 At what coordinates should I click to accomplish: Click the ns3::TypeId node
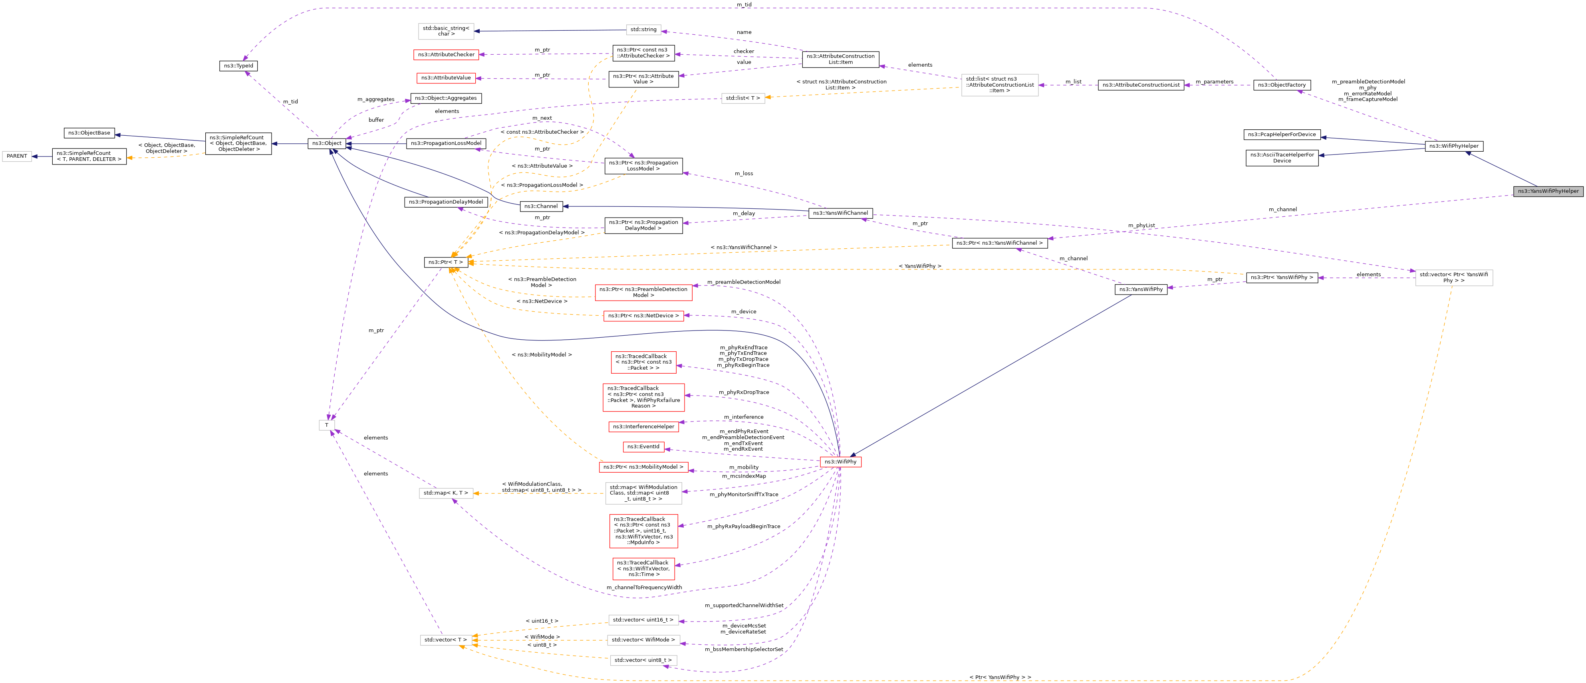point(238,66)
